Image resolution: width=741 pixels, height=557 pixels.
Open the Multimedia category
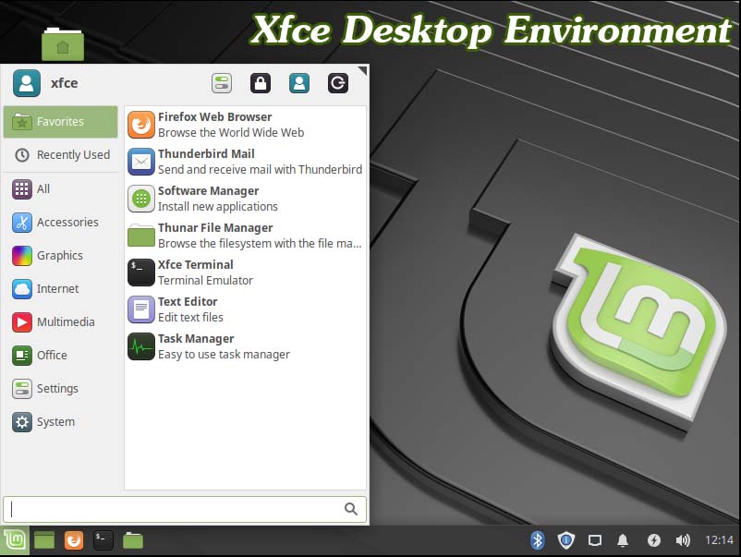coord(60,322)
